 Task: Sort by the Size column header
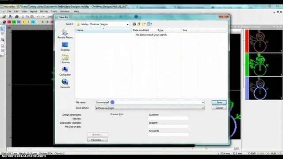coord(190,30)
